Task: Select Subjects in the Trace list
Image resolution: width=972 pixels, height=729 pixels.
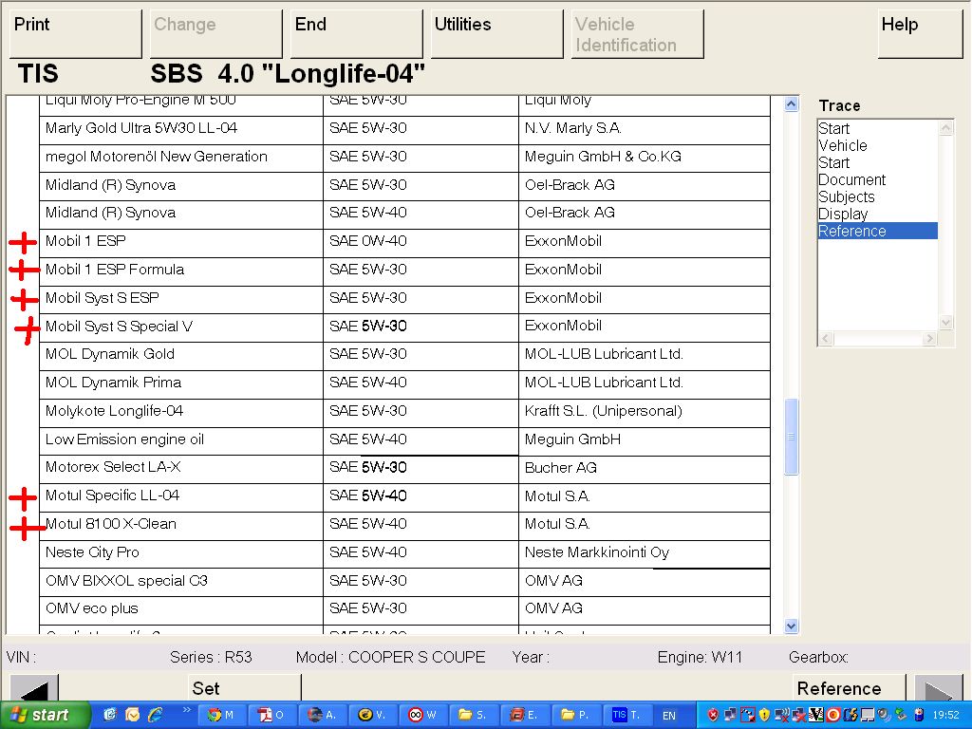Action: [x=846, y=196]
